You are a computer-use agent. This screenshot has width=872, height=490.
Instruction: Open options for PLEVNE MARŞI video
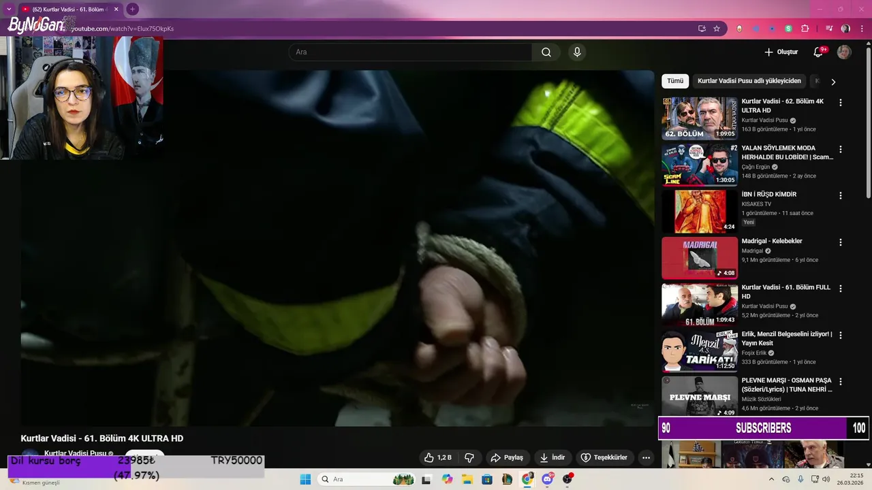(841, 382)
